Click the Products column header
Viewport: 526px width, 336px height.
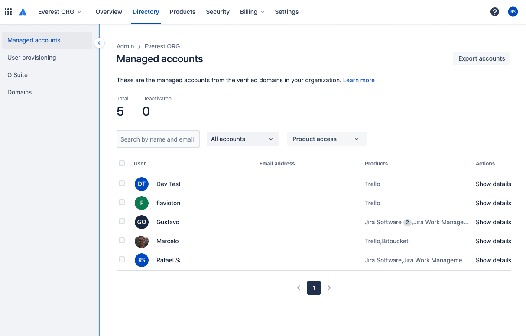click(x=376, y=164)
